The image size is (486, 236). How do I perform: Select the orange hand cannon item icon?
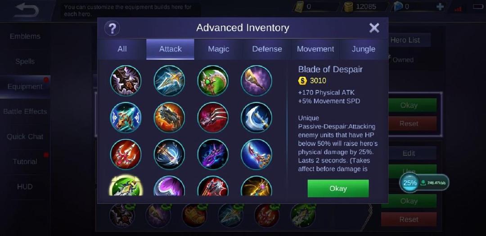coord(169,118)
